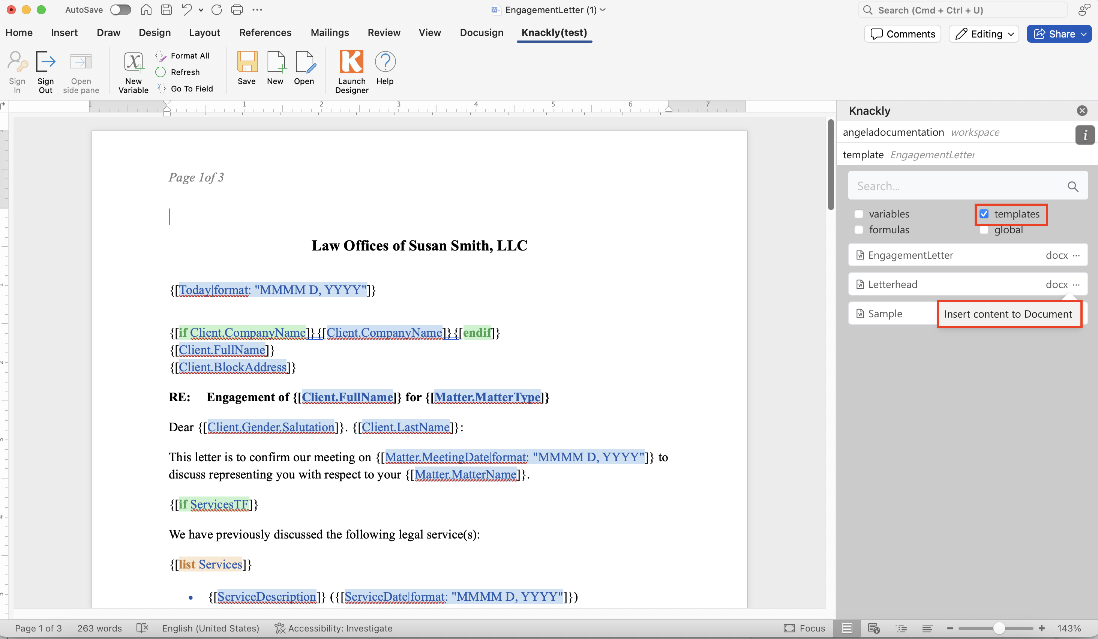Click Insert content to Document
This screenshot has width=1098, height=639.
1008,314
